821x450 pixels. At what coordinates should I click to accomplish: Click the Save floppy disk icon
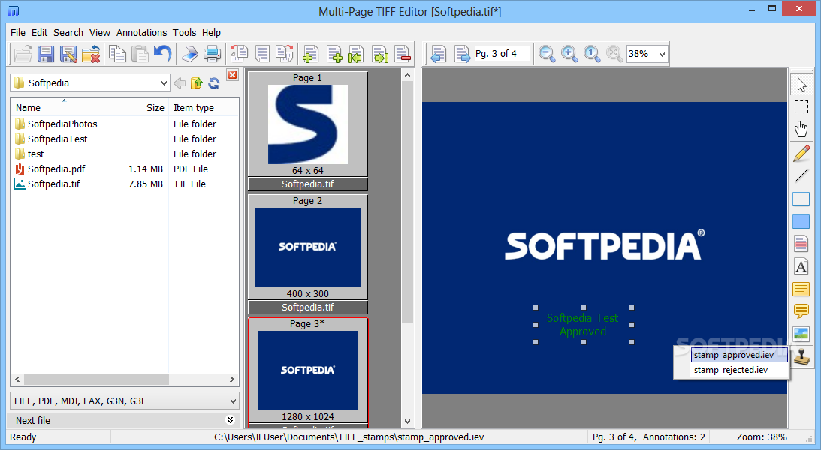coord(46,54)
